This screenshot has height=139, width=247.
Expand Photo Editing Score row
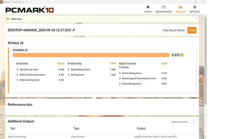pos(120,73)
